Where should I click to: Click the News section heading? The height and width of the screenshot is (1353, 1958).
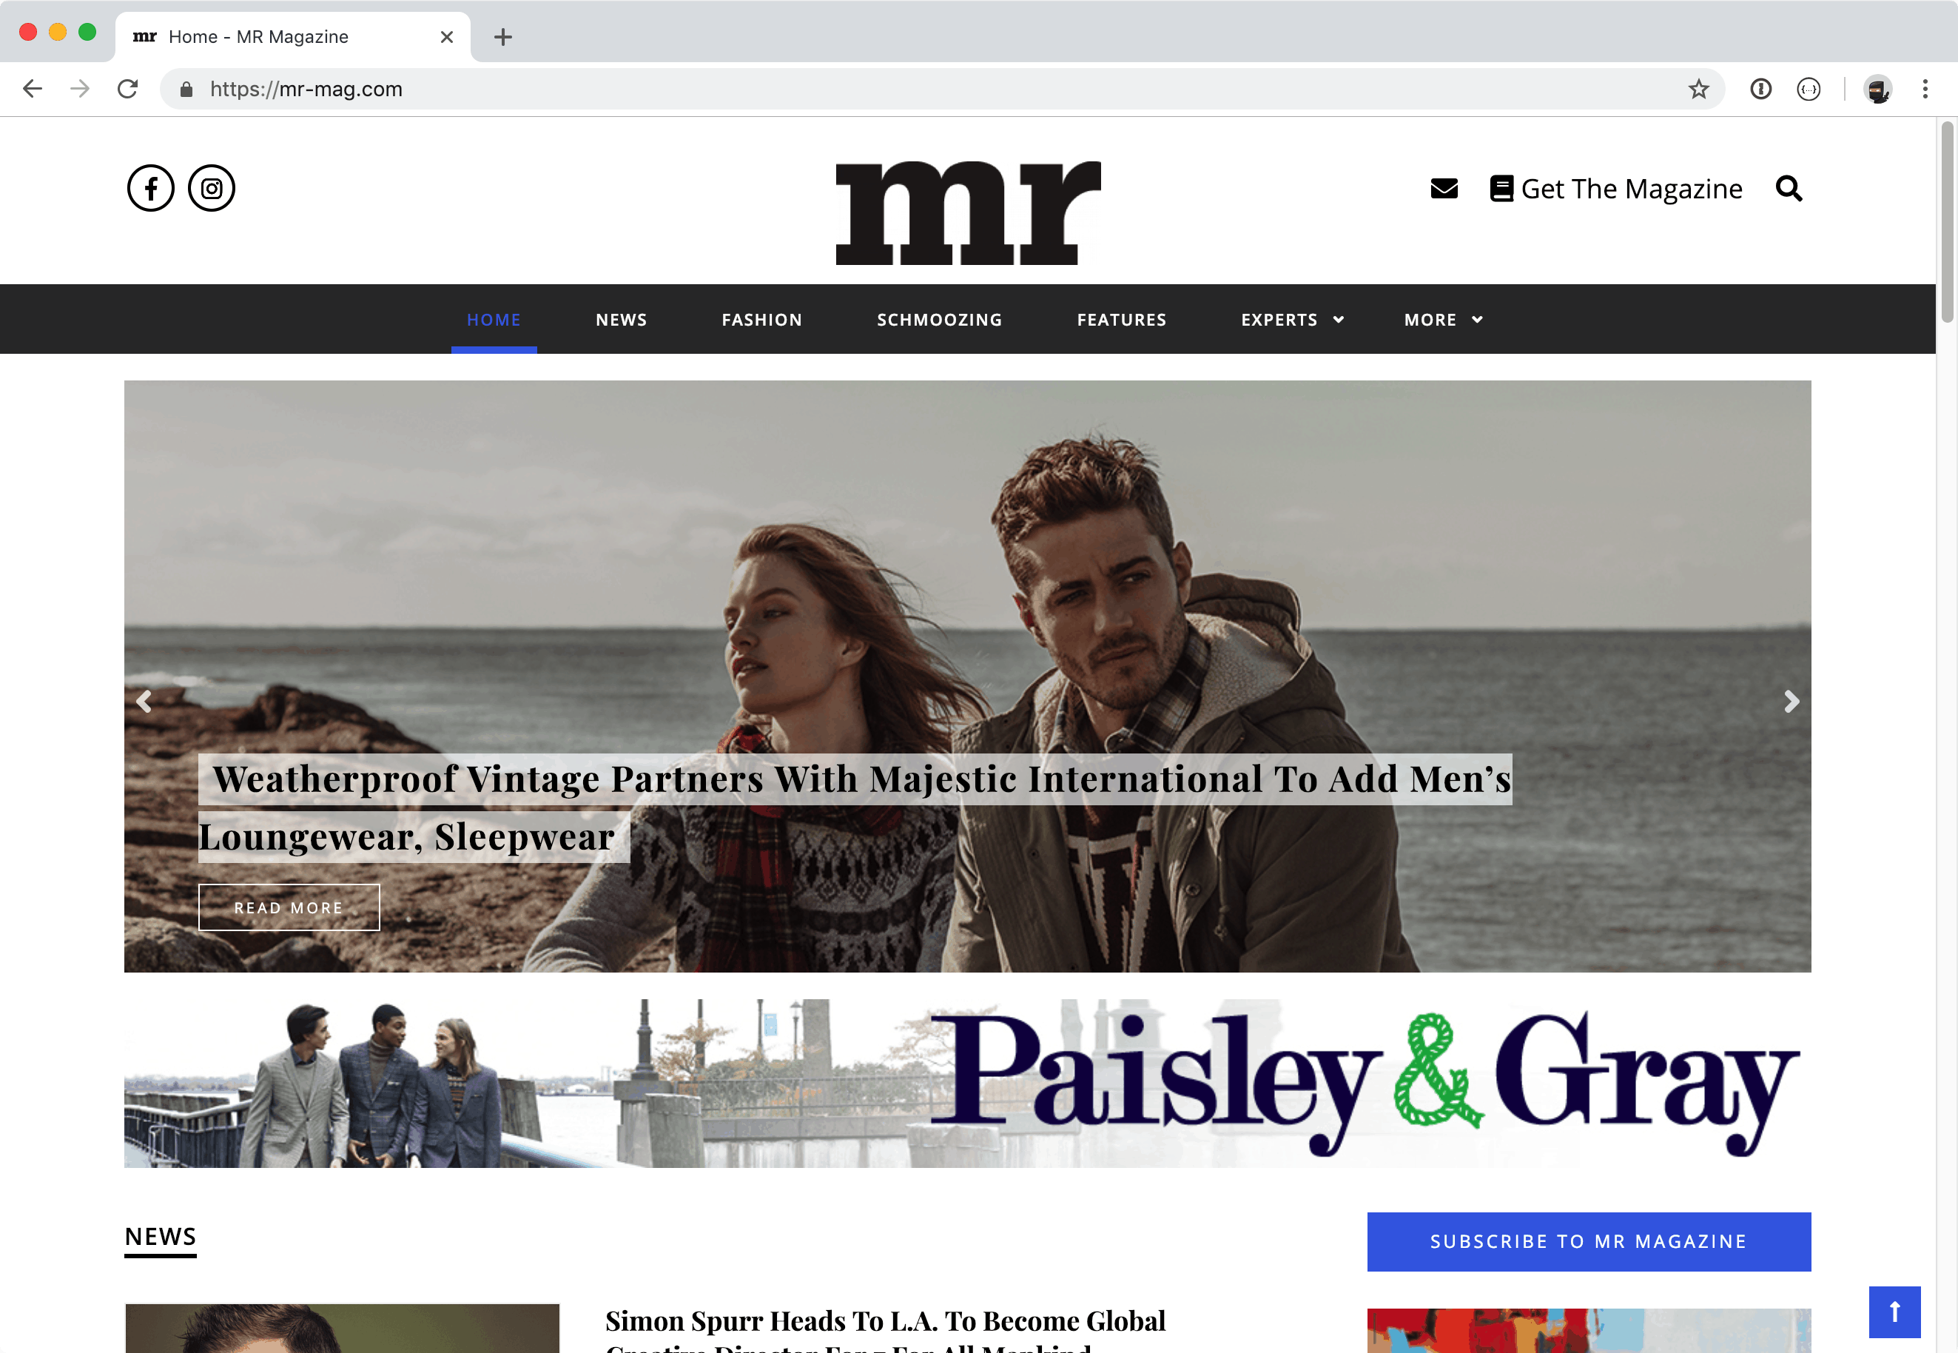(x=160, y=1237)
